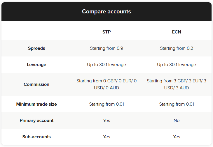Select the STP column header
This screenshot has width=213, height=147.
(107, 32)
